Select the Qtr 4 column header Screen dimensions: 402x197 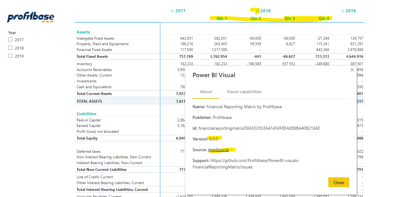(324, 18)
